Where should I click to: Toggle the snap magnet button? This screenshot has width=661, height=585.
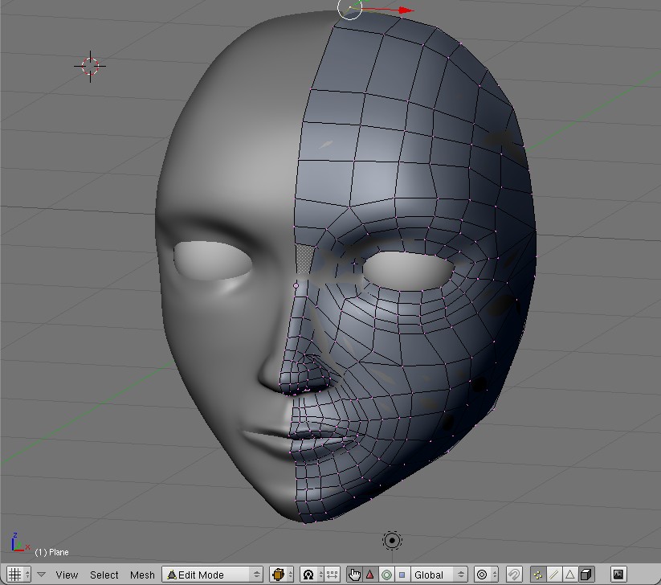point(514,575)
